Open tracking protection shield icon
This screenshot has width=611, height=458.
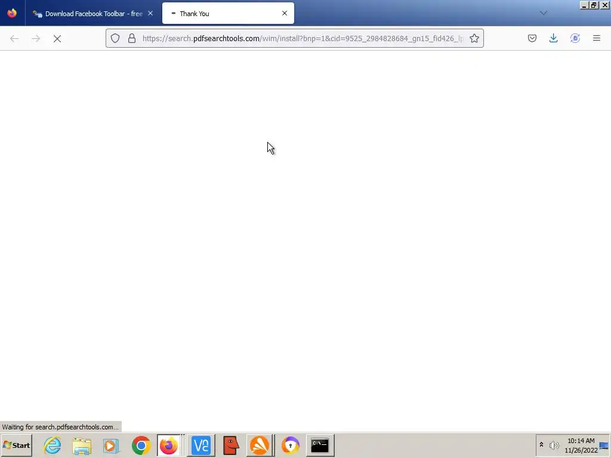(115, 38)
